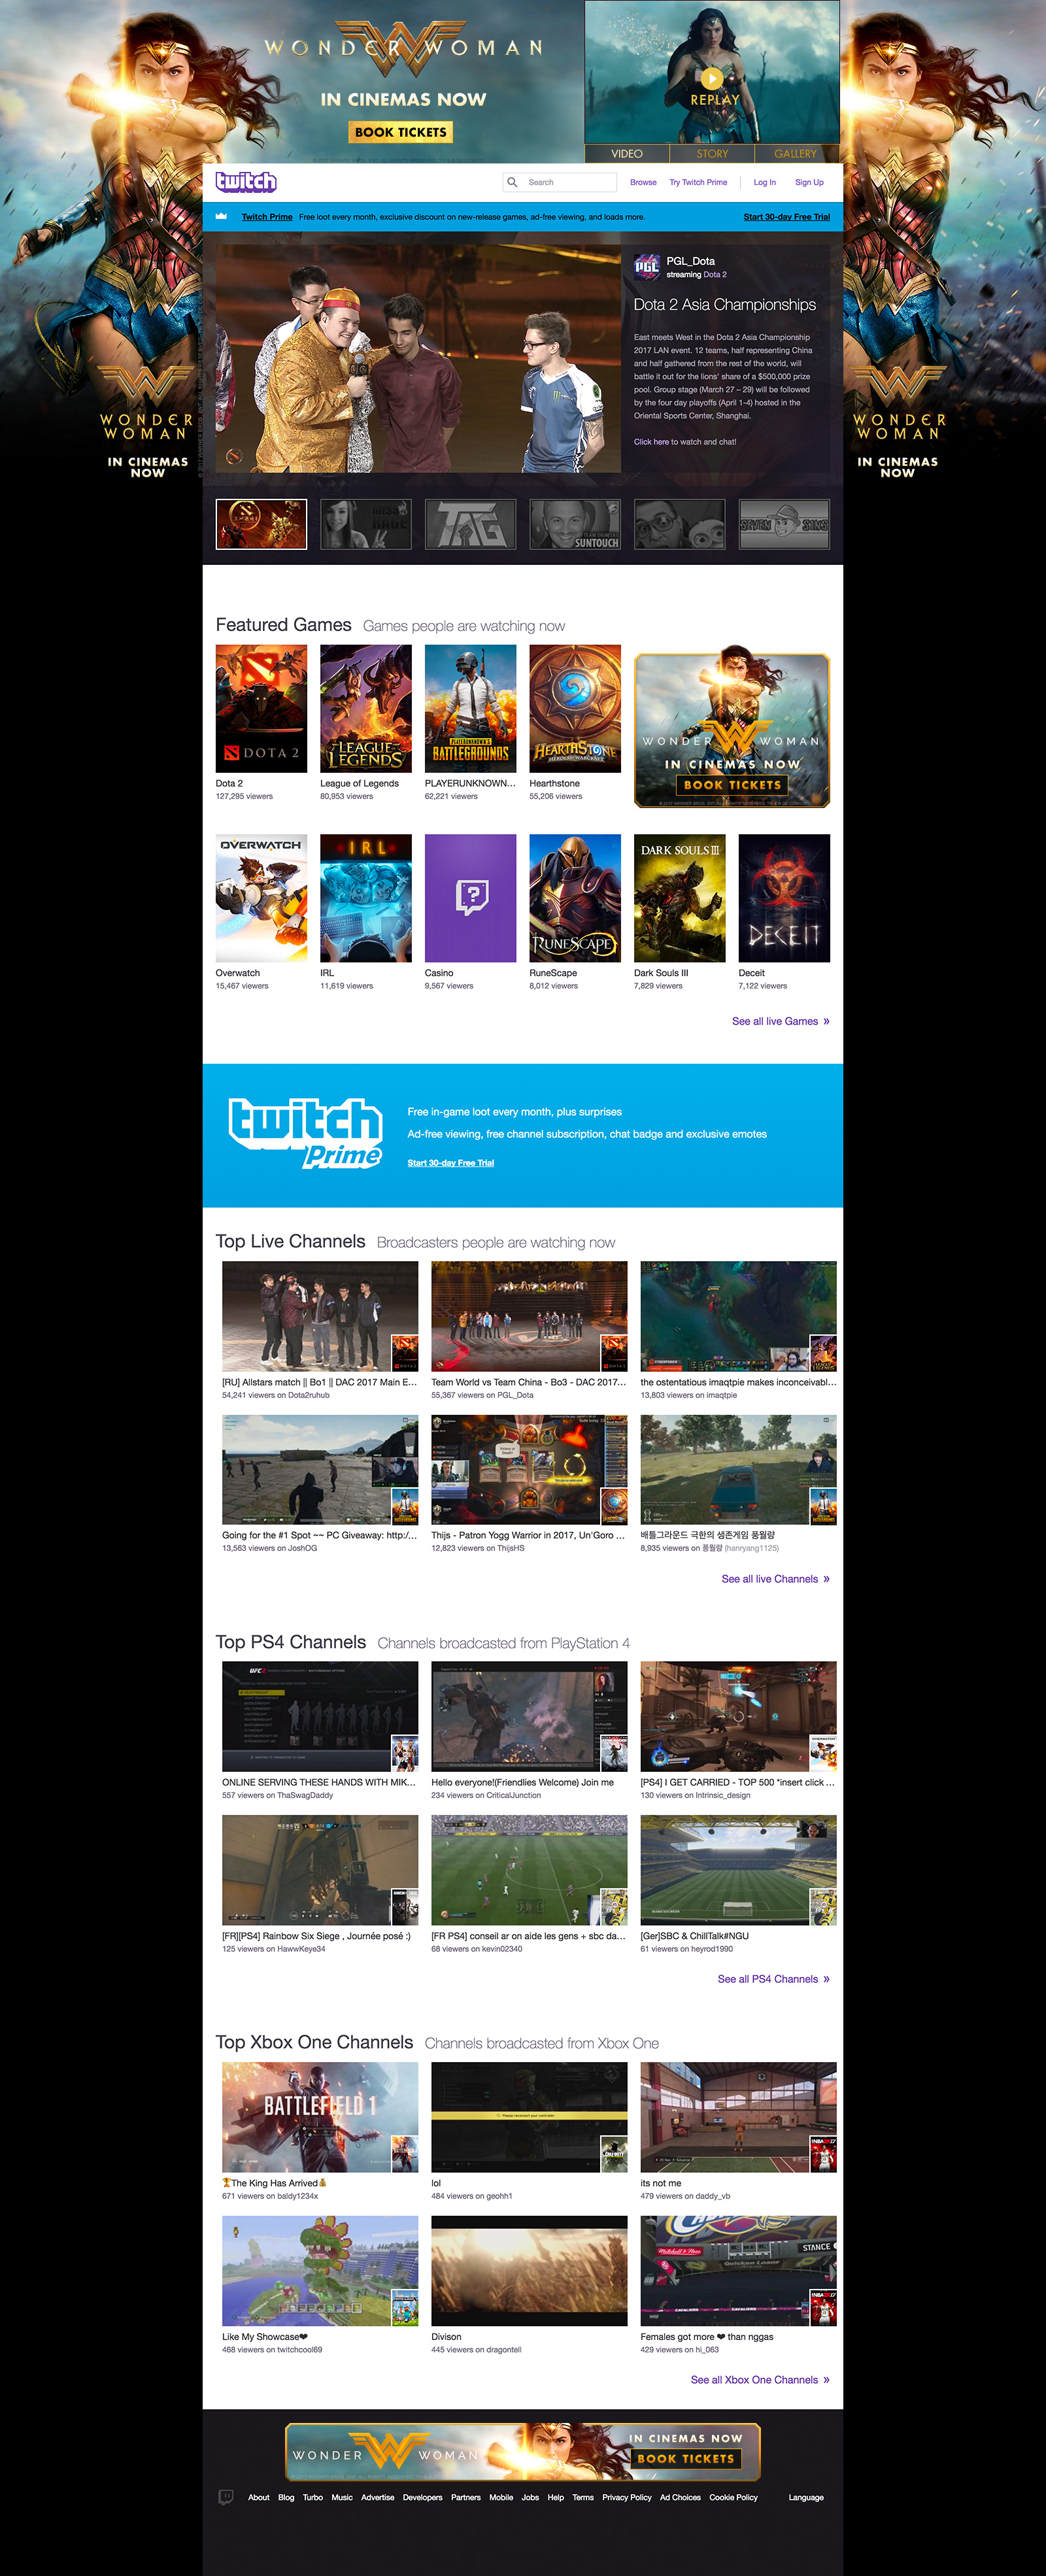
Task: Click Turbo in the footer
Action: pyautogui.click(x=313, y=2497)
